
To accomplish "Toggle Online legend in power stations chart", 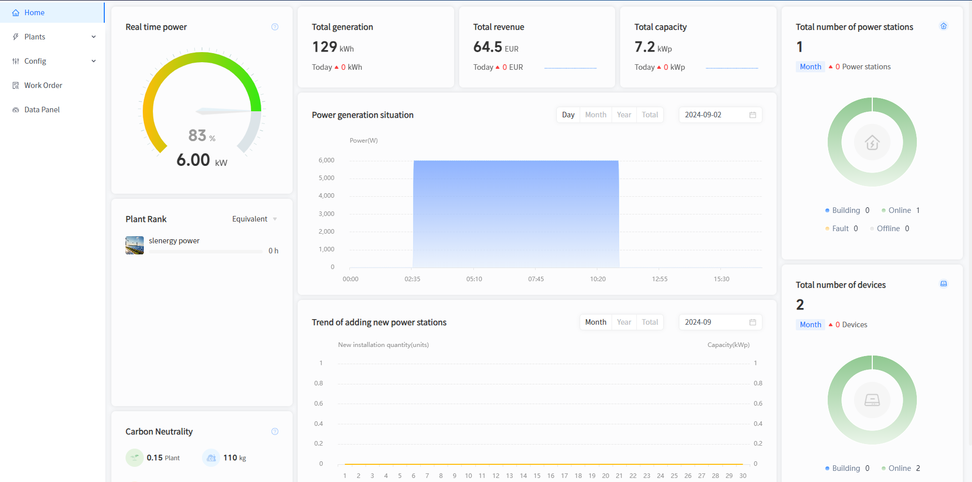I will pyautogui.click(x=899, y=210).
